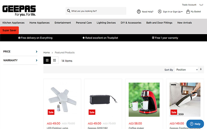207x129 pixels.
Task: Click Free 1 year warranty text
Action: (166, 38)
